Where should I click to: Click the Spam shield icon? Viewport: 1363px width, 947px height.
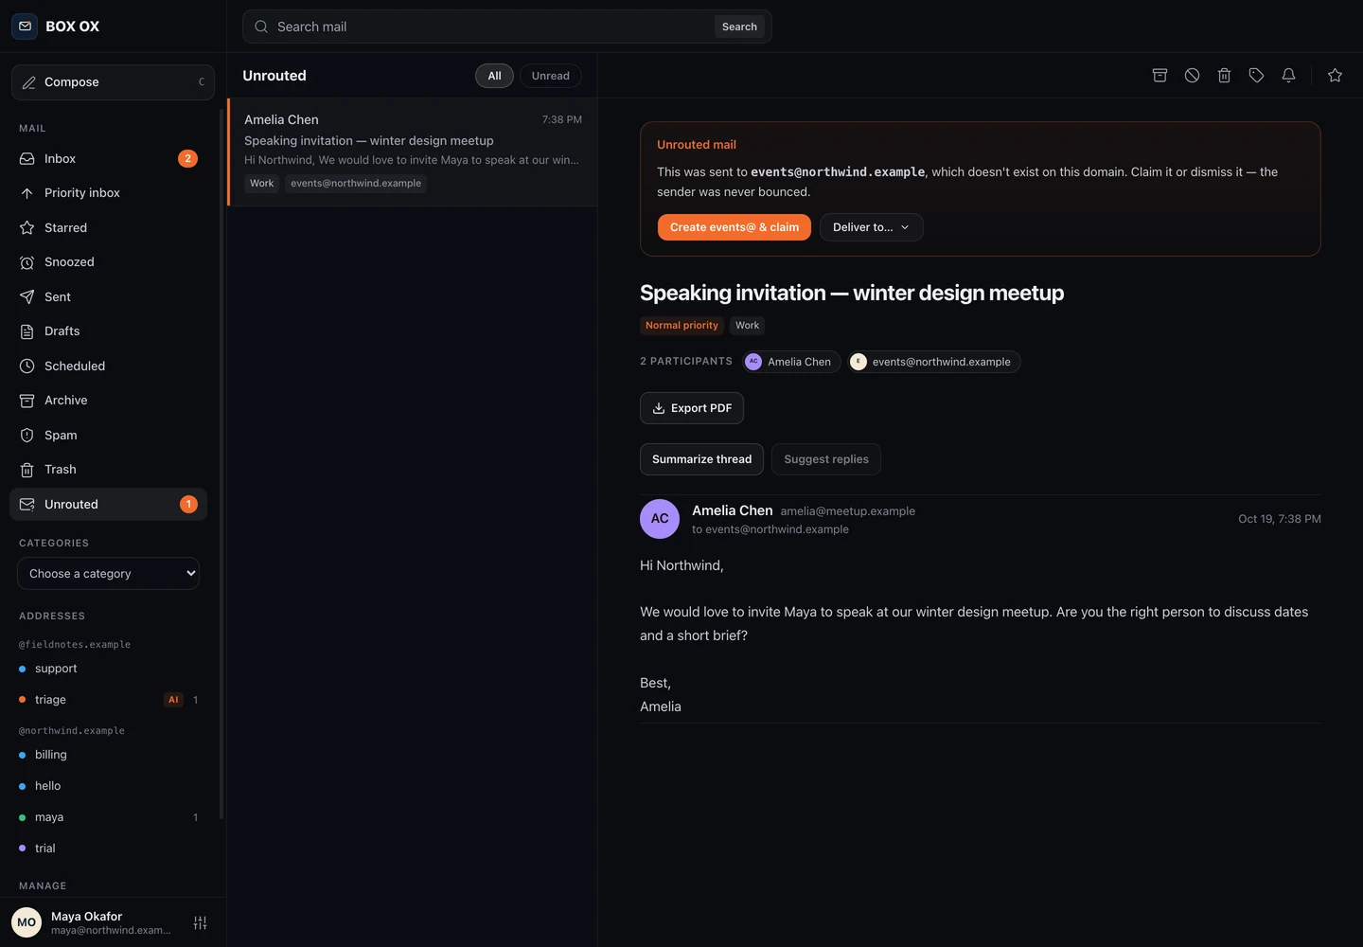pyautogui.click(x=27, y=436)
